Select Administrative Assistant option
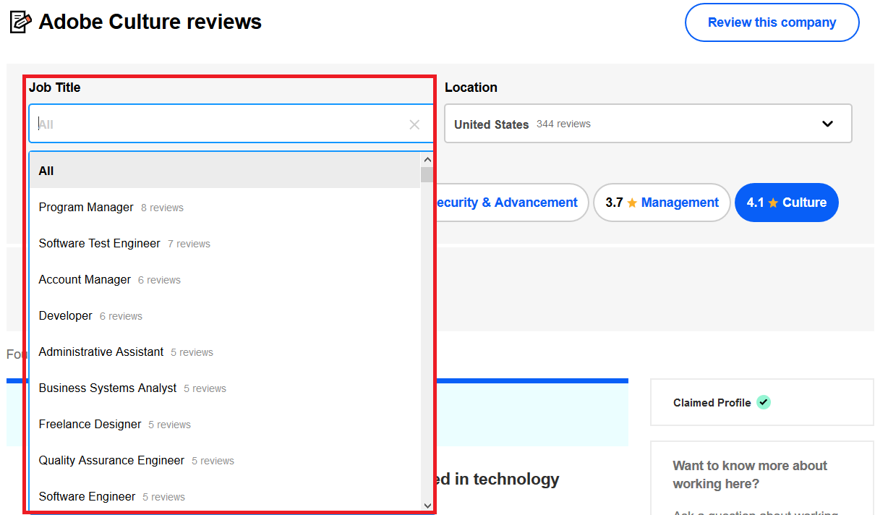Viewport: 888px width, 515px height. [225, 352]
